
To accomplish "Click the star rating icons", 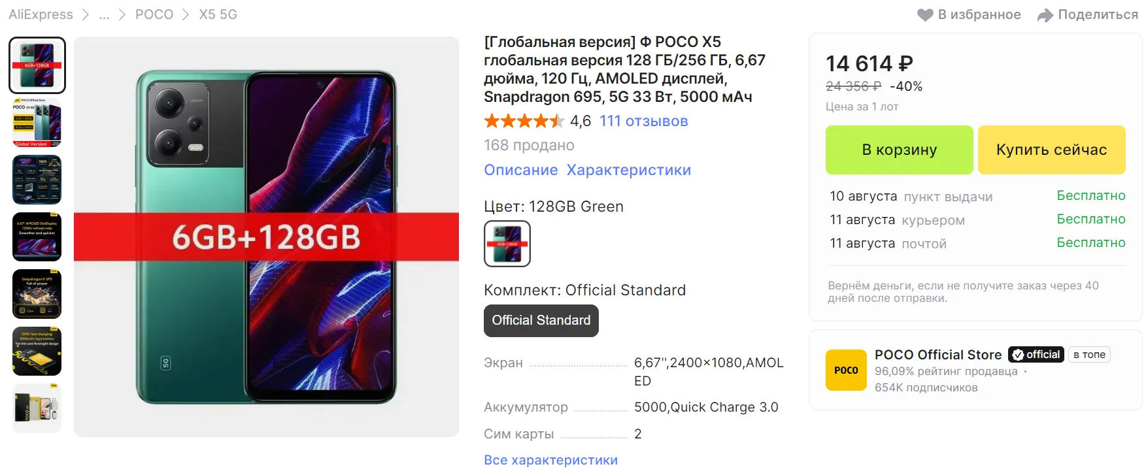I will (523, 121).
